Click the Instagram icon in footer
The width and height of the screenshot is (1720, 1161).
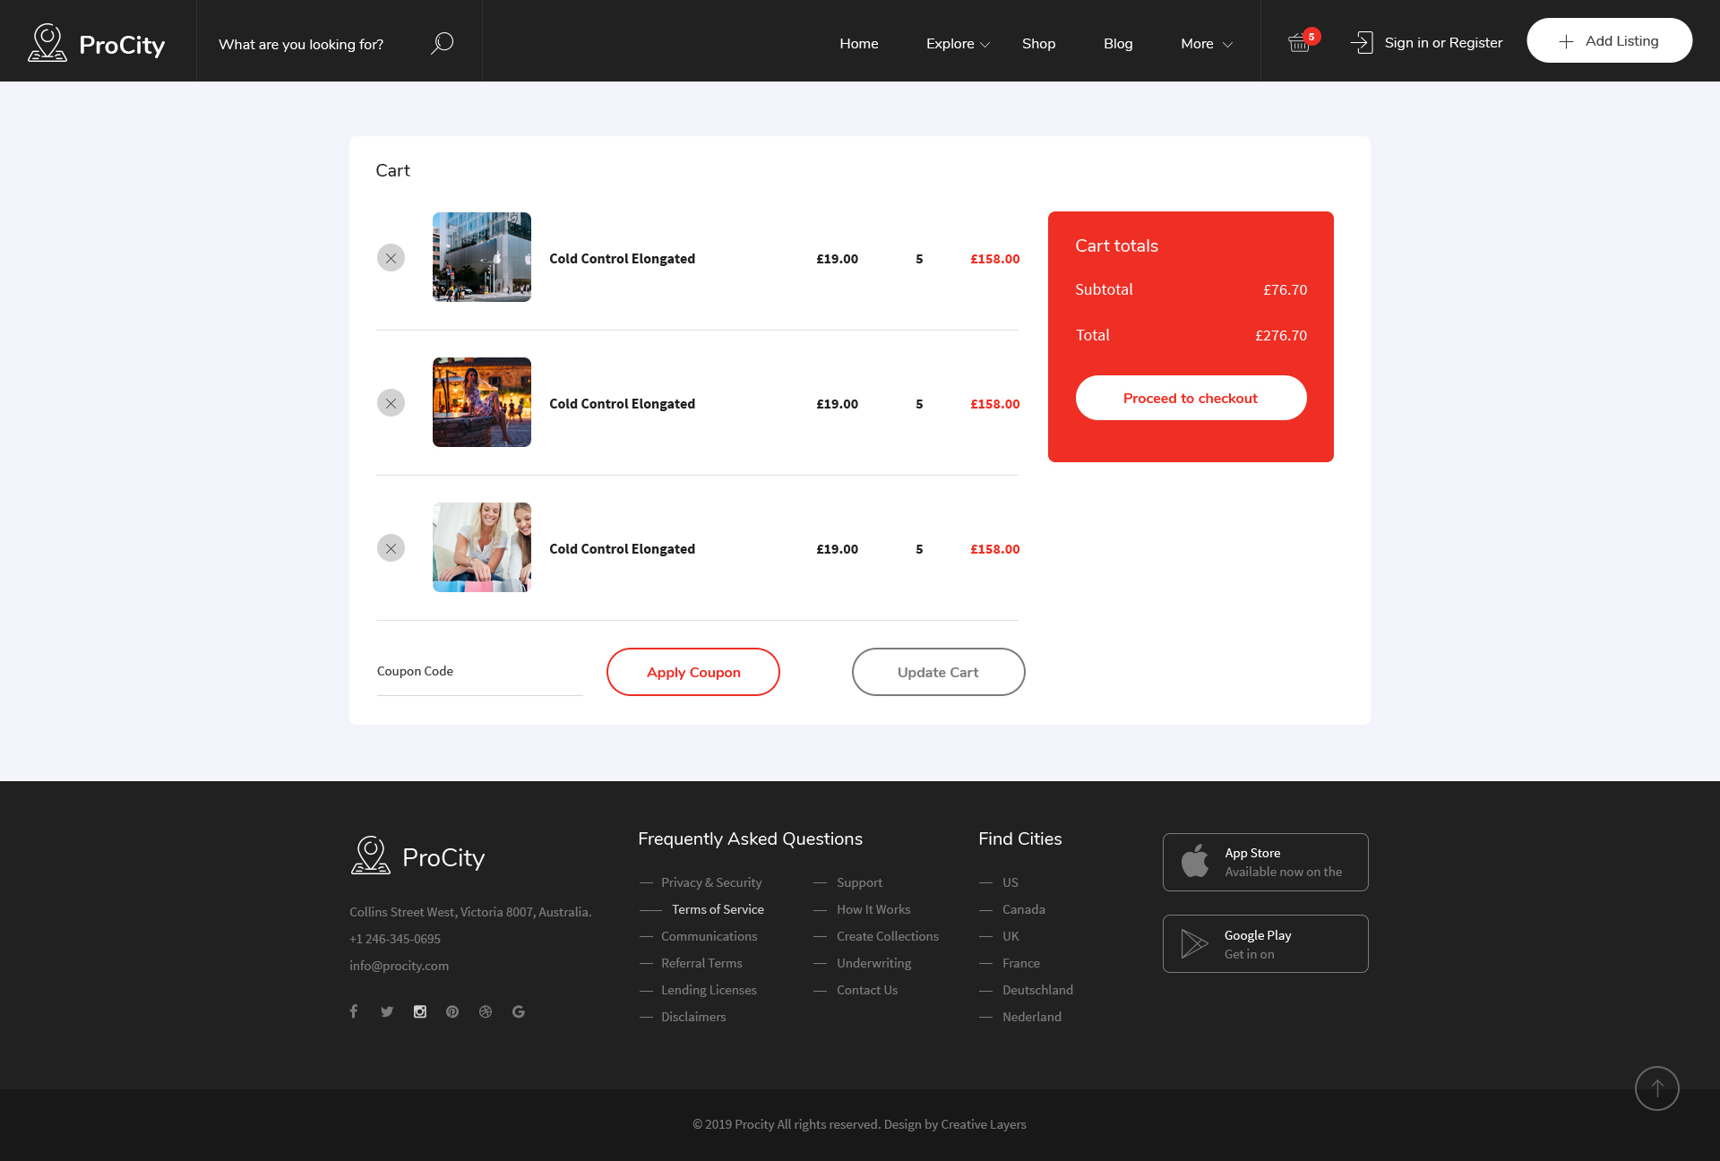coord(419,1011)
